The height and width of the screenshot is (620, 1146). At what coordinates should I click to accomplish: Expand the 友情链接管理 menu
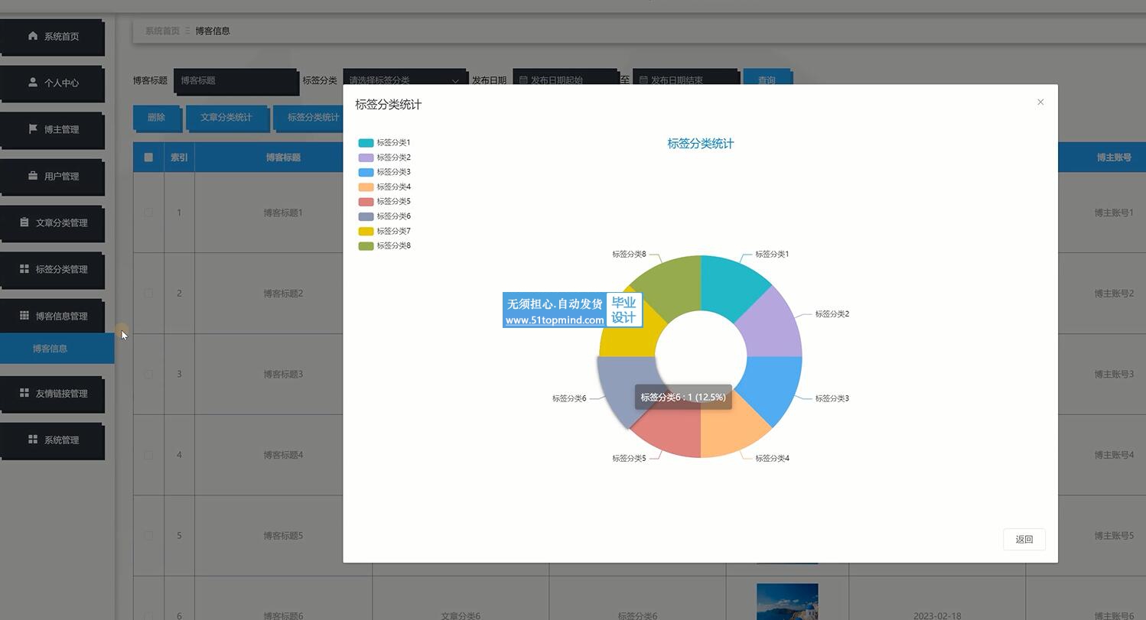click(52, 393)
